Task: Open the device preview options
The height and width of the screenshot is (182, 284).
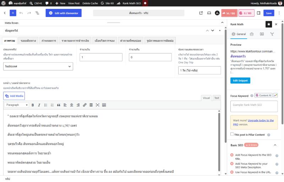Action: coord(209,13)
